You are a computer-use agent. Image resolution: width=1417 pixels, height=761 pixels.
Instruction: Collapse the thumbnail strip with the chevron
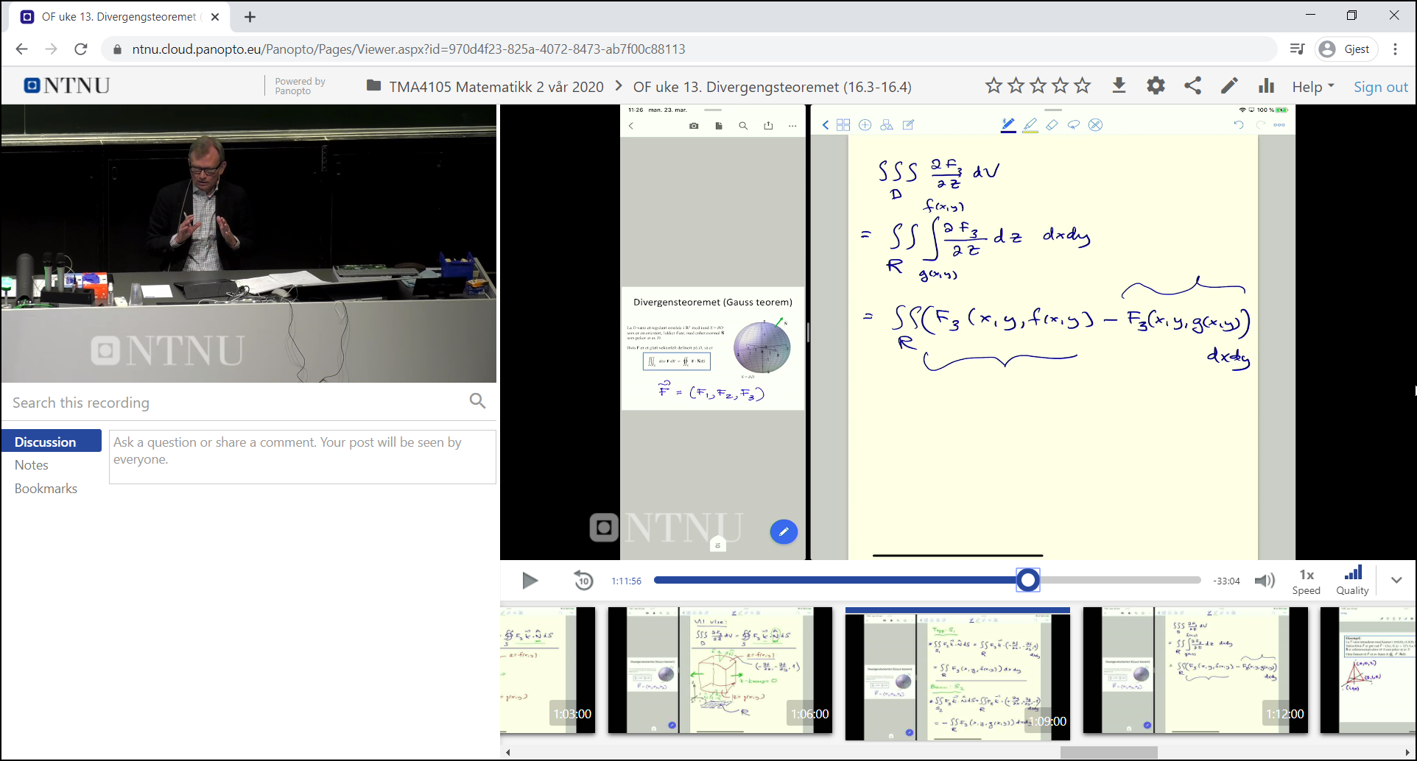pos(1396,580)
